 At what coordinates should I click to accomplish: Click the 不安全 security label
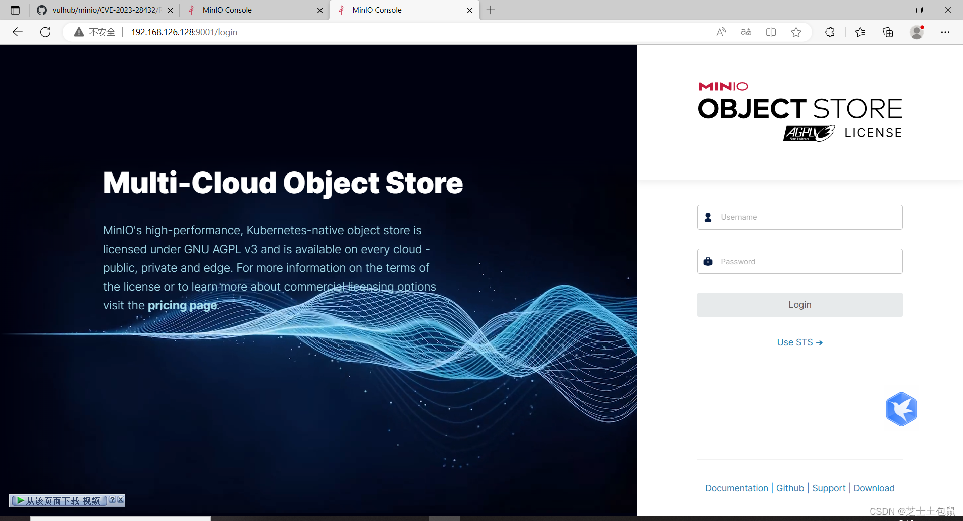(x=102, y=32)
